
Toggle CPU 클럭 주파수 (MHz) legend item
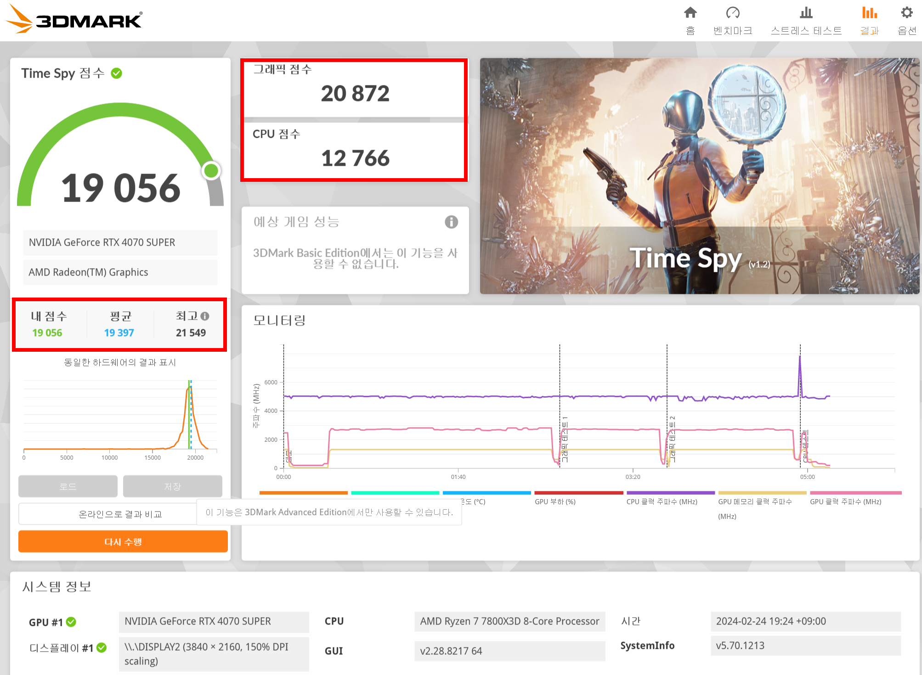pos(671,498)
